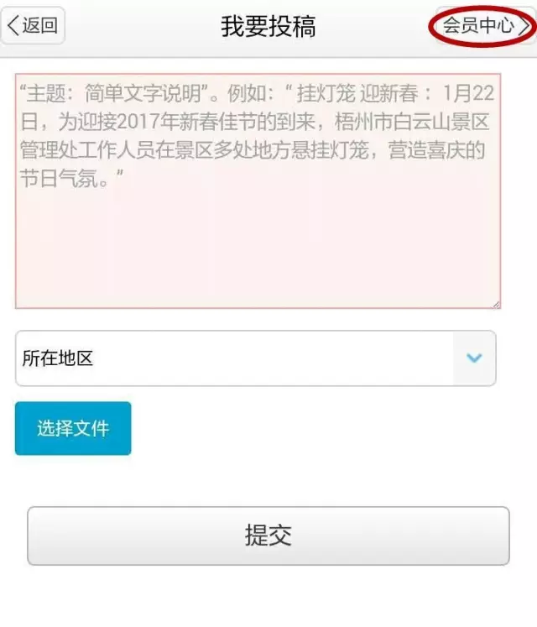The image size is (537, 627).
Task: Open the region list via the blue chevron box
Action: click(x=474, y=358)
